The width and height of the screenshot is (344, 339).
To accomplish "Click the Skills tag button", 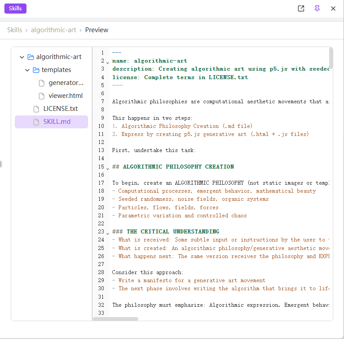I will [x=16, y=8].
